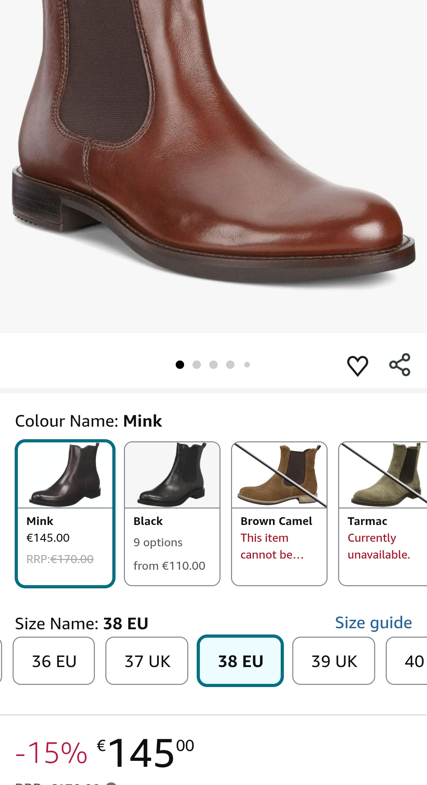Select size 37 UK

pyautogui.click(x=147, y=661)
